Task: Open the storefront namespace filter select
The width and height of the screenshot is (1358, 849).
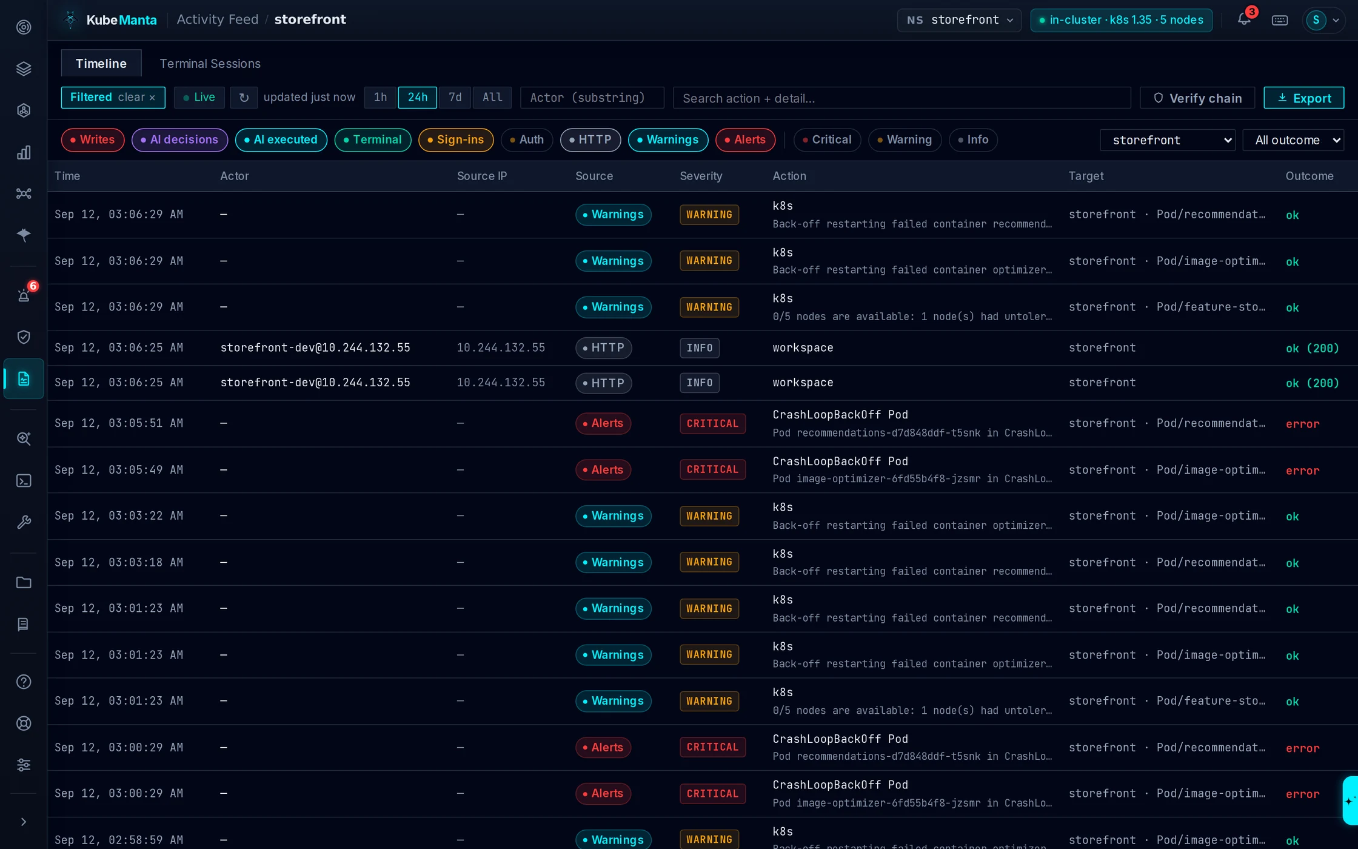Action: (1168, 140)
